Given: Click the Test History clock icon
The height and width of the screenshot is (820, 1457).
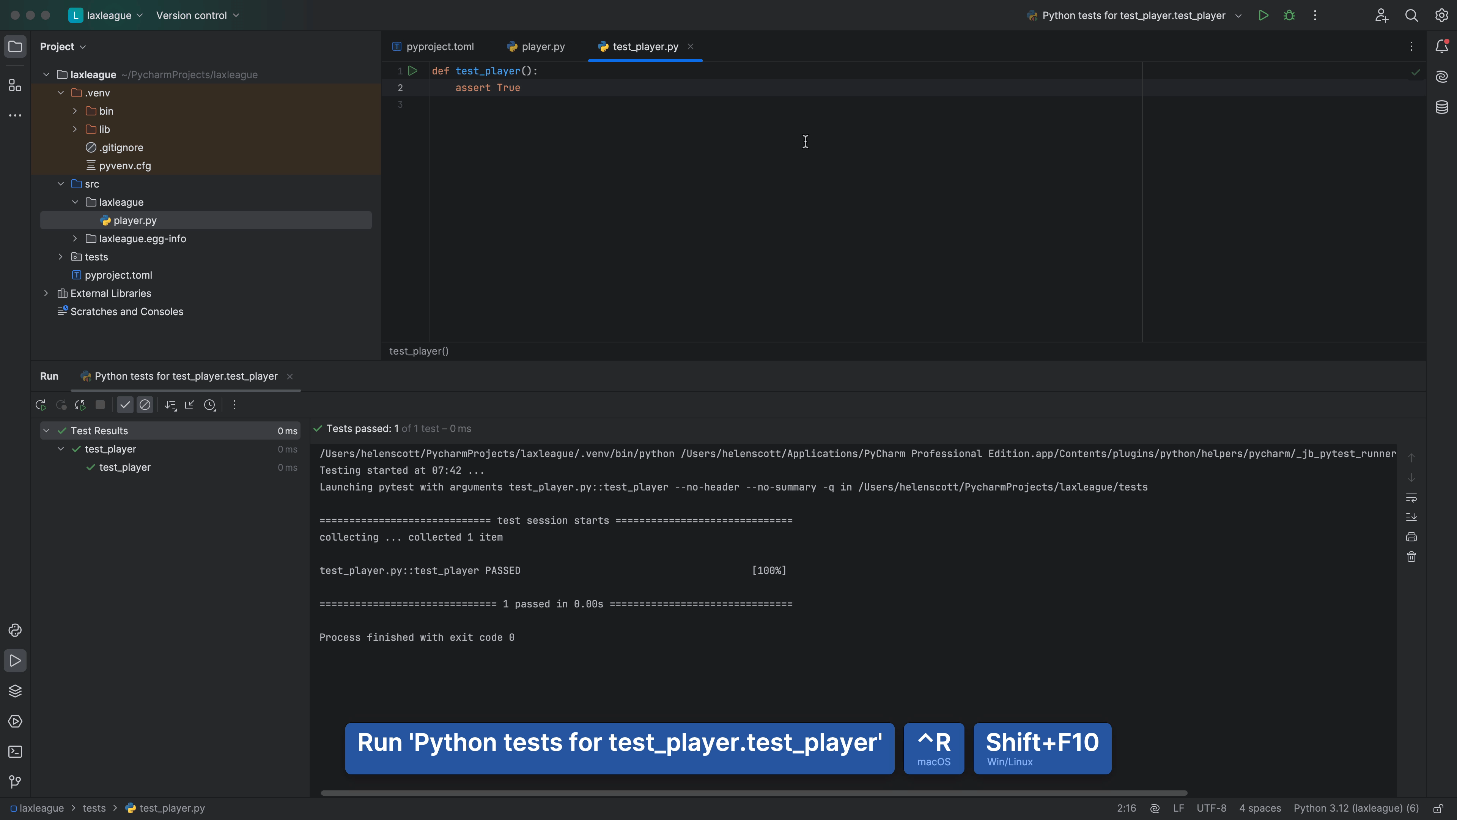Looking at the screenshot, I should coord(210,405).
